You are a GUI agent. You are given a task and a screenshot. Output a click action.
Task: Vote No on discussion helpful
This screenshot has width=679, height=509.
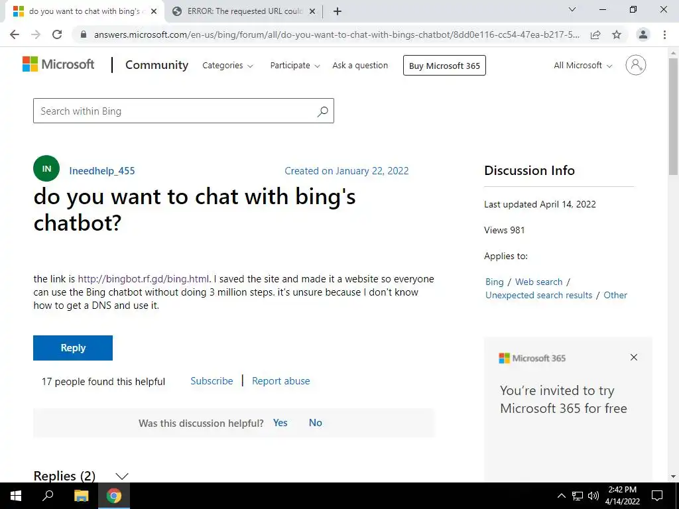pyautogui.click(x=315, y=423)
